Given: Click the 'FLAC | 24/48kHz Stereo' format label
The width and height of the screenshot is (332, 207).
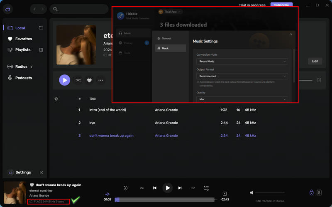Looking at the screenshot, I should tap(49, 202).
